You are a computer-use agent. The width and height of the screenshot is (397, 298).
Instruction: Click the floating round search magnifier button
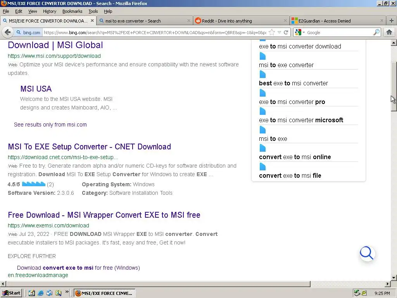click(367, 253)
